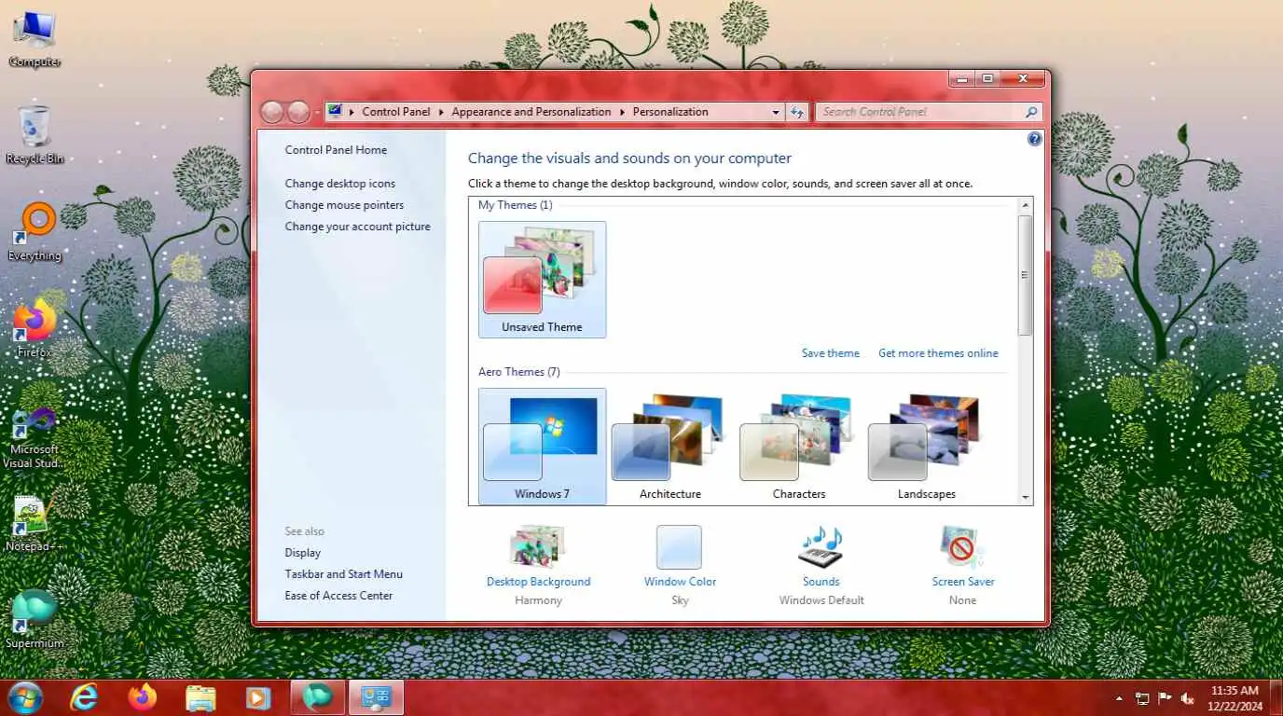Click the Refresh button next to address bar
Viewport: 1283px width, 716px height.
pos(797,112)
